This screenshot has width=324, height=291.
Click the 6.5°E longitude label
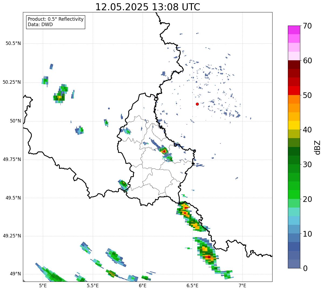tap(192, 285)
